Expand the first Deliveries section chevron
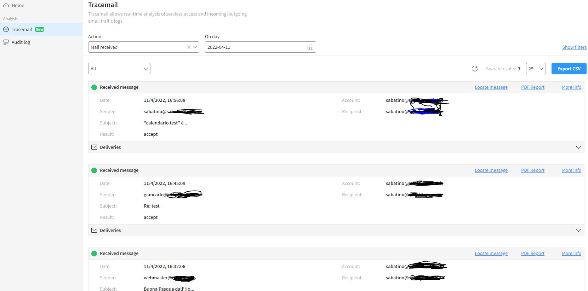This screenshot has height=291, width=588. (x=578, y=147)
